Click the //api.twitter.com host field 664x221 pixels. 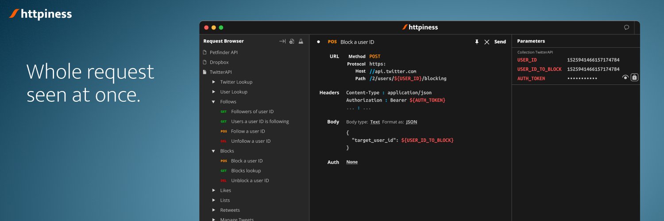[x=393, y=71]
